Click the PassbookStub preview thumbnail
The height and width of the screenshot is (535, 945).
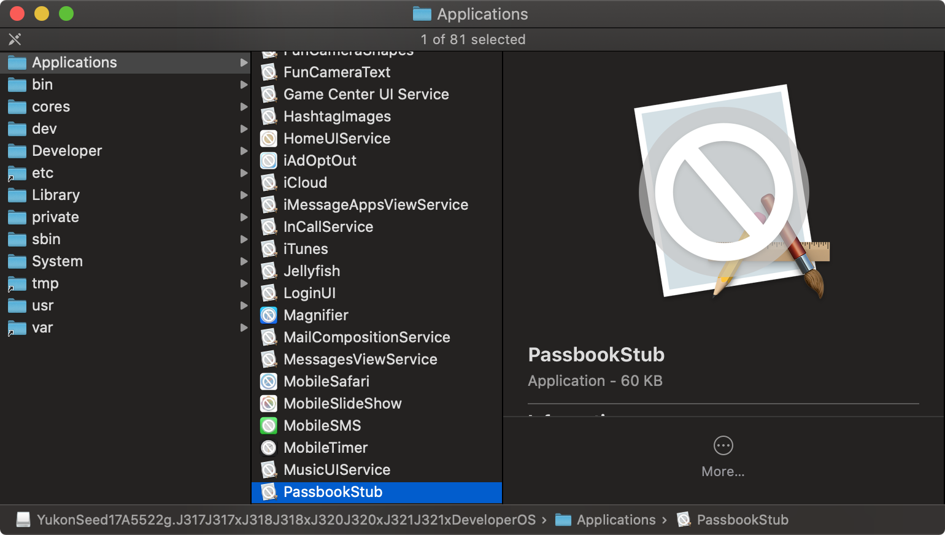(731, 192)
